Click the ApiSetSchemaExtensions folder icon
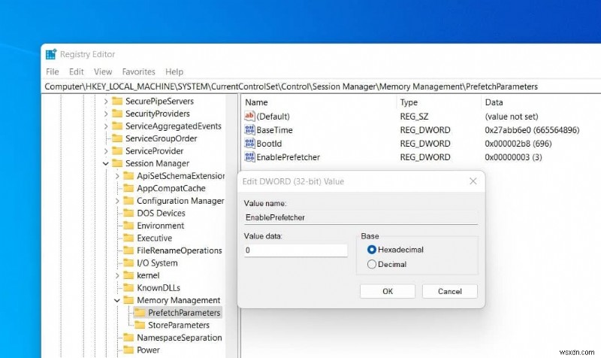 click(x=128, y=176)
